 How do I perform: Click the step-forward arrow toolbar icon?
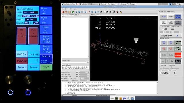tap(79, 12)
